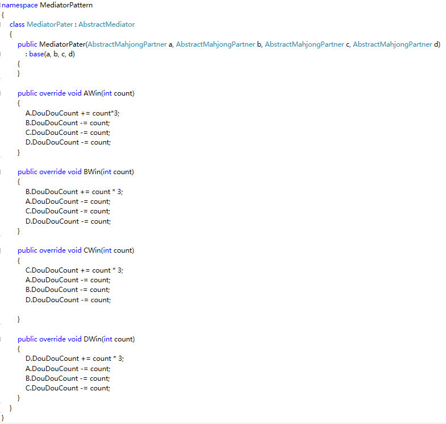The image size is (446, 424).
Task: Click 'MediatorPater' constructor name after public
Action: 62,44
